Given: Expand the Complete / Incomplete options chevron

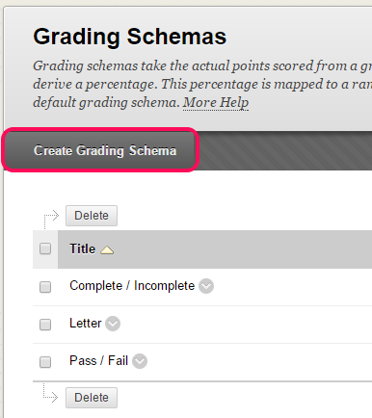Looking at the screenshot, I should (206, 286).
